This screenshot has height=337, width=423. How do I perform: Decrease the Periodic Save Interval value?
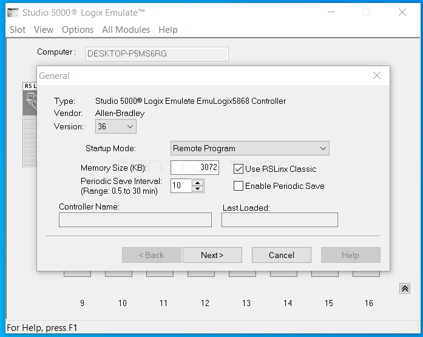tap(197, 189)
